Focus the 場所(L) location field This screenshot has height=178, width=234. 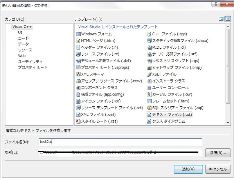click(x=121, y=153)
